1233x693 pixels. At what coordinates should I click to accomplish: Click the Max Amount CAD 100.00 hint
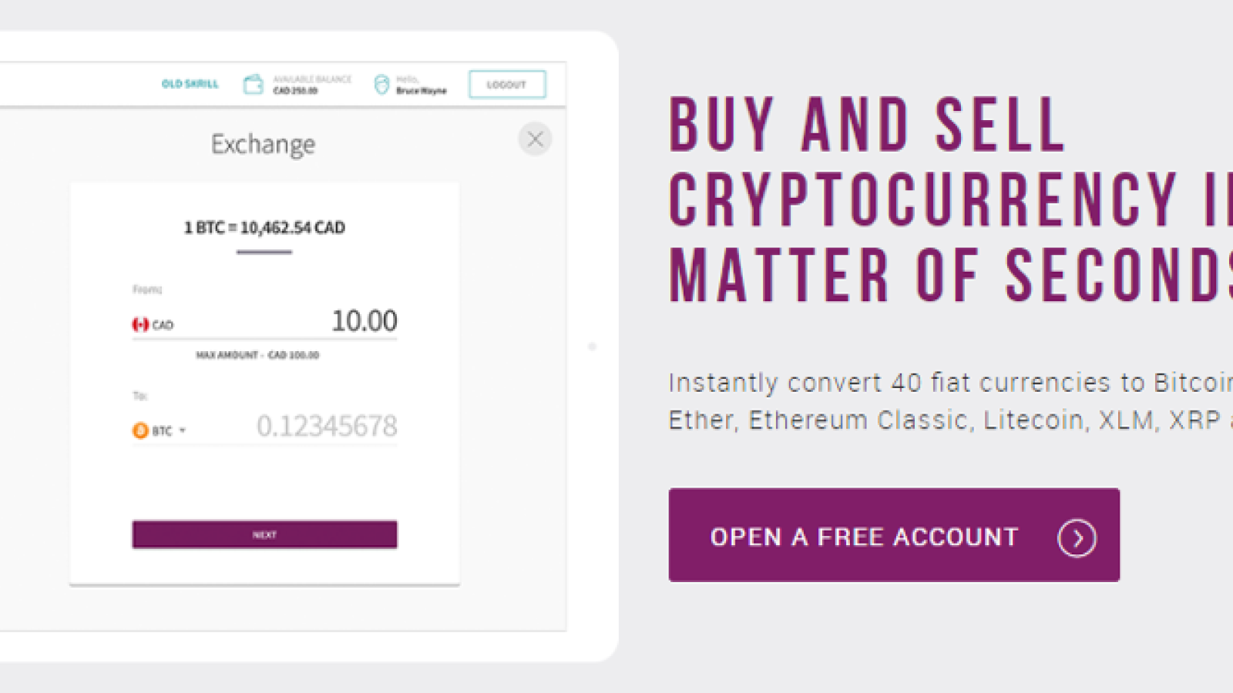257,355
